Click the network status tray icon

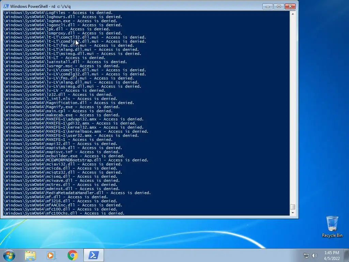tap(306, 256)
